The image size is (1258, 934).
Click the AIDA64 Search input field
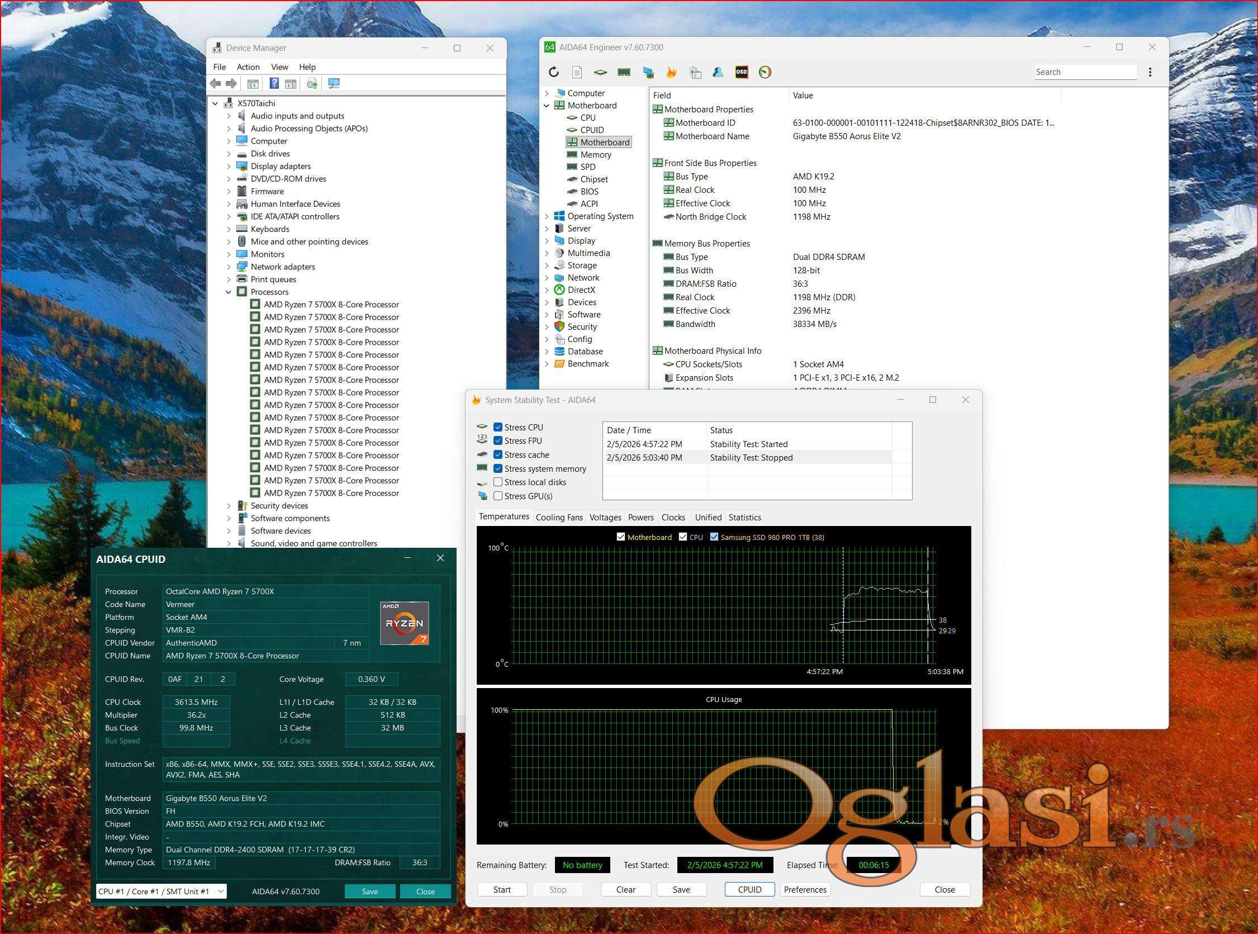coord(1085,72)
